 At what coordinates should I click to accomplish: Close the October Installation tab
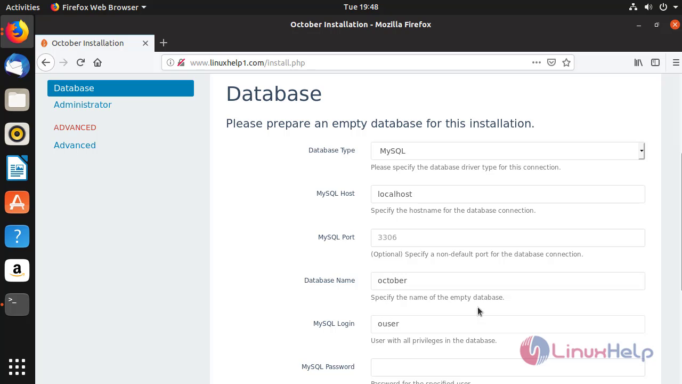[x=145, y=43]
